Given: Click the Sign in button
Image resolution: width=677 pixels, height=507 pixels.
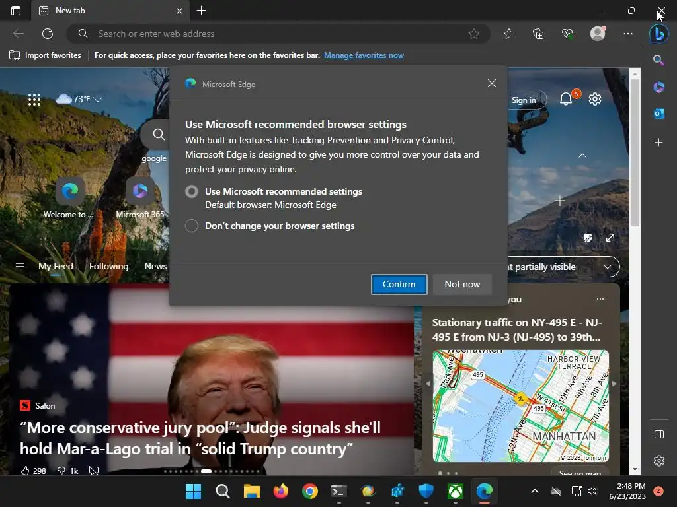Looking at the screenshot, I should tap(524, 100).
